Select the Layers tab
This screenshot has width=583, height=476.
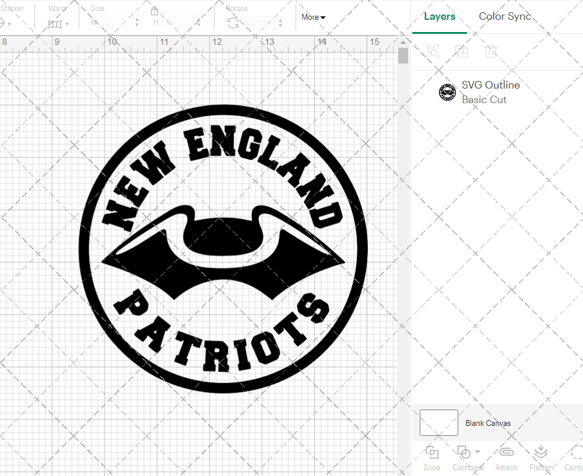click(440, 16)
